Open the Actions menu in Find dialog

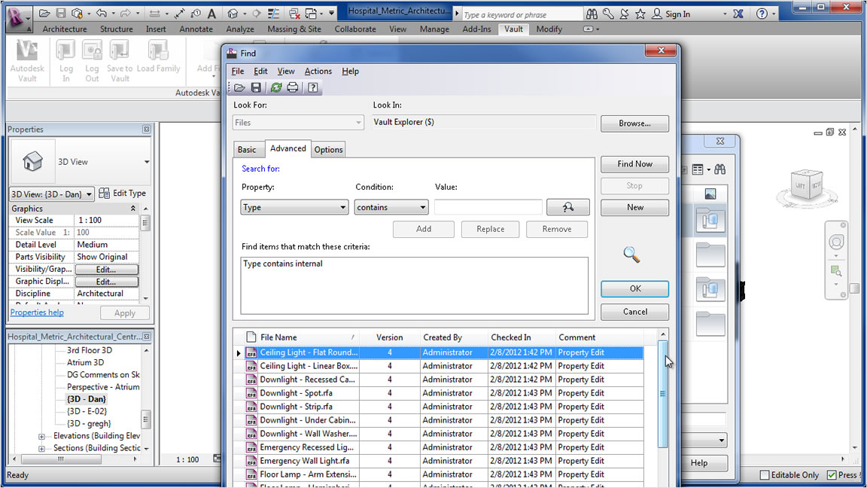[318, 71]
